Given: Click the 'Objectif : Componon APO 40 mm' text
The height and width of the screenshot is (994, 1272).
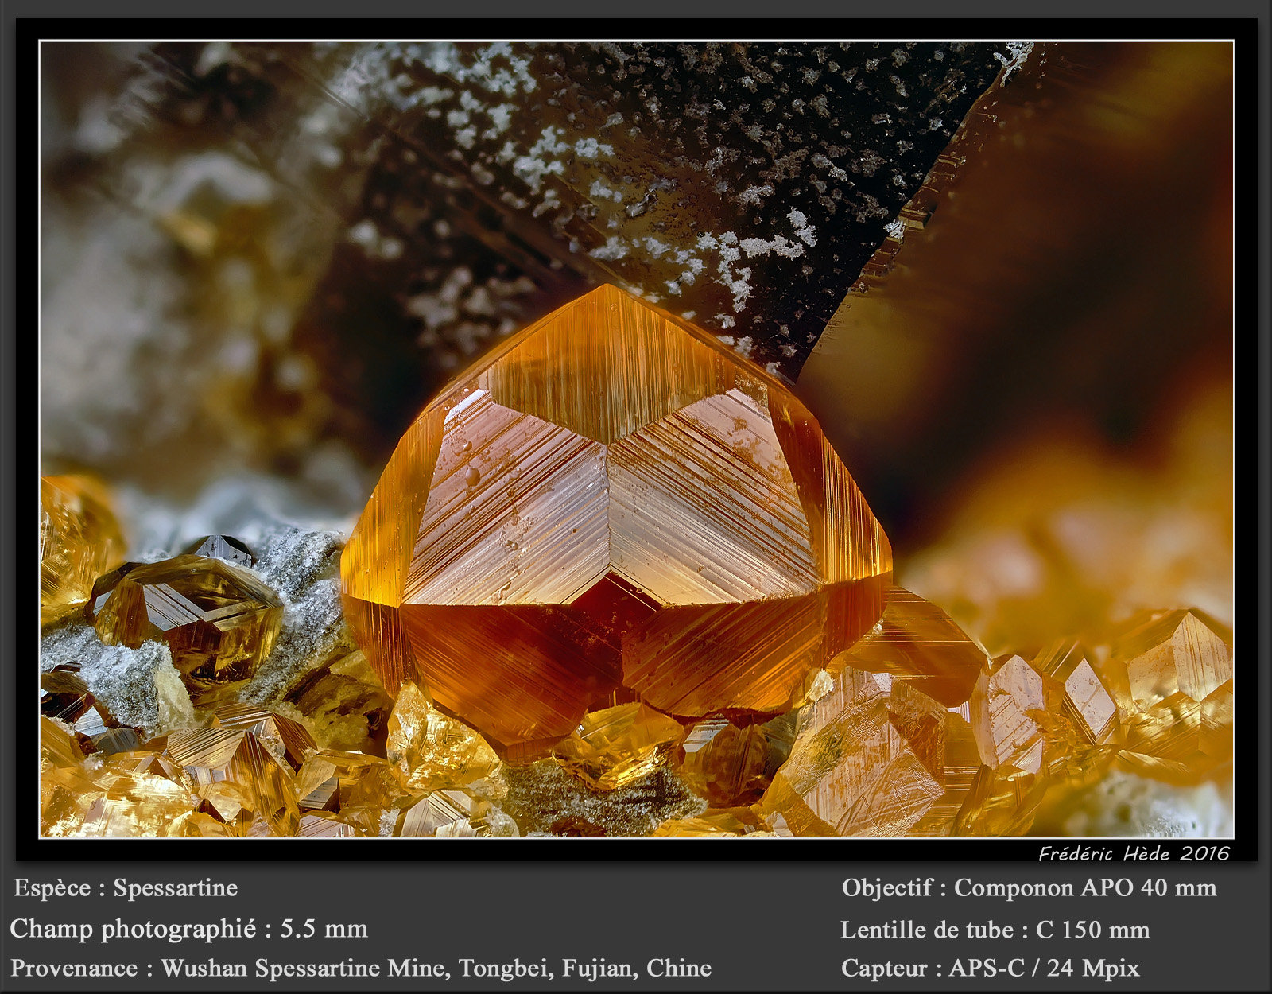Looking at the screenshot, I should (1029, 888).
